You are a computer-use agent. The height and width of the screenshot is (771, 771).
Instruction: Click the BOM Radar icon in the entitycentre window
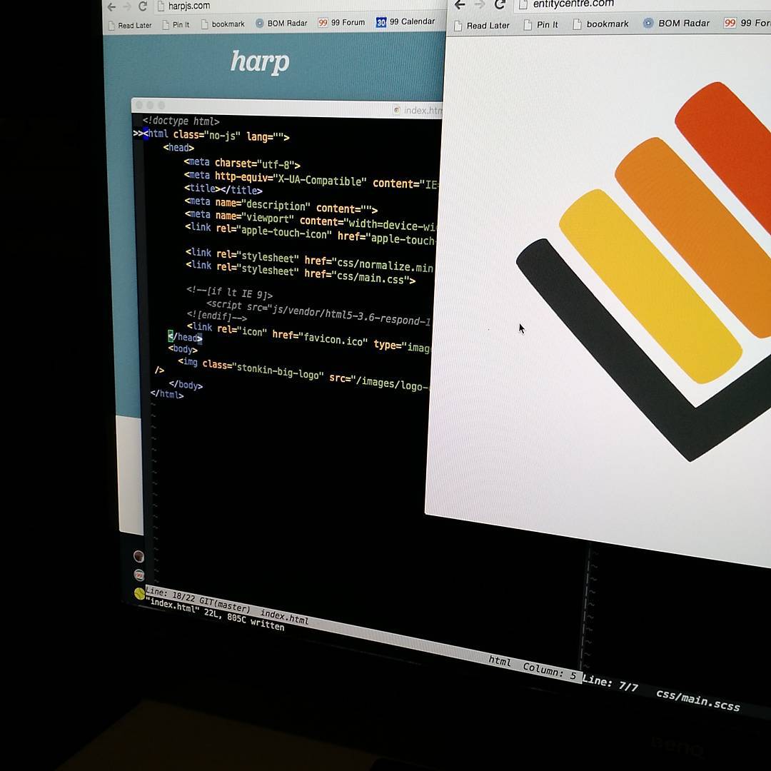click(648, 22)
